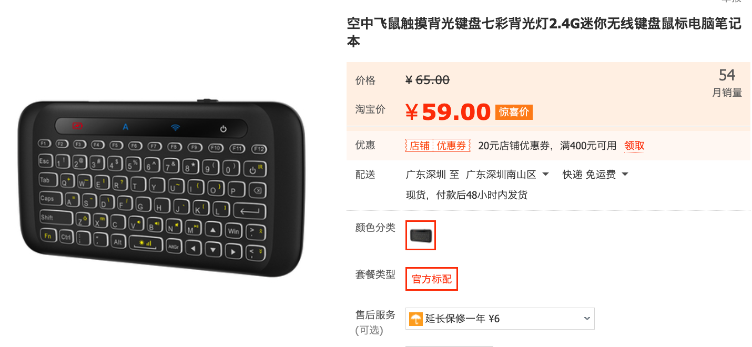
Task: Expand the 广东深圳南山区 destination dropdown arrow
Action: click(545, 174)
